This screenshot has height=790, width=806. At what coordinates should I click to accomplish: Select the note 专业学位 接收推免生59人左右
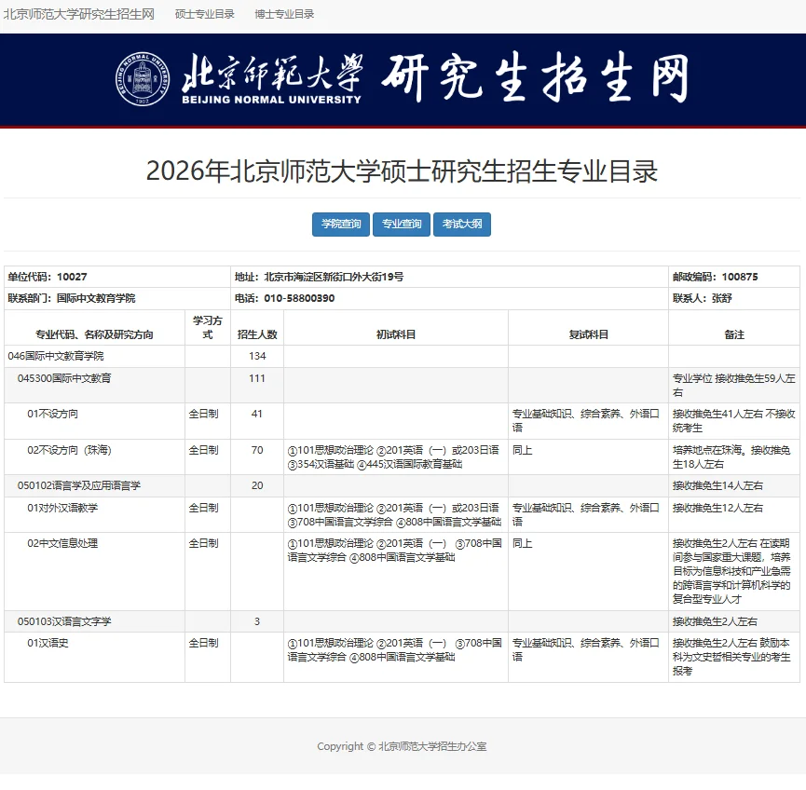[734, 385]
